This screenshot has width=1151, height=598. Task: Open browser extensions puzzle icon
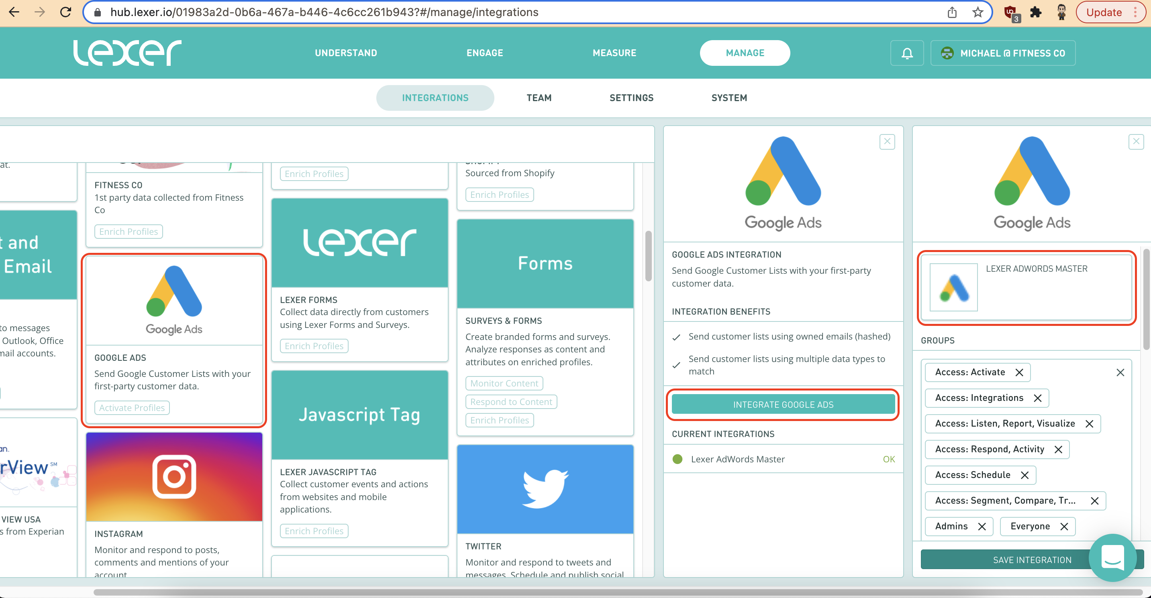(1035, 12)
